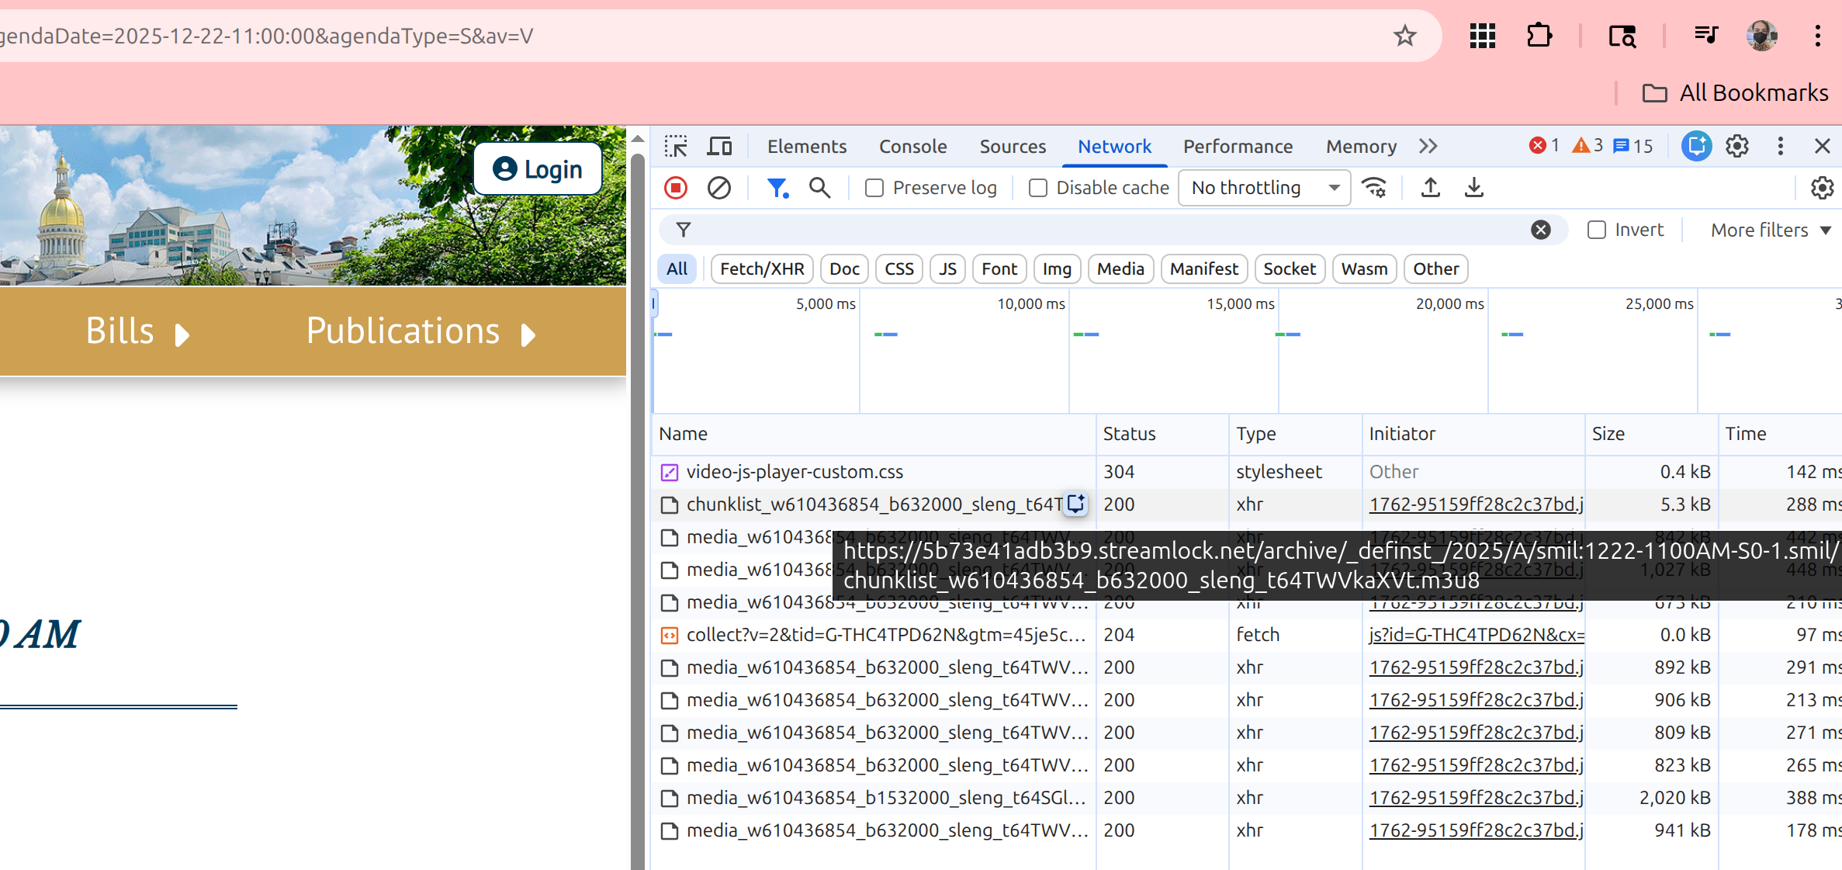
Task: Open the network search magnifier
Action: coord(819,188)
